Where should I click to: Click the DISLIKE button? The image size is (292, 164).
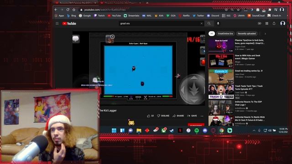pos(163,116)
